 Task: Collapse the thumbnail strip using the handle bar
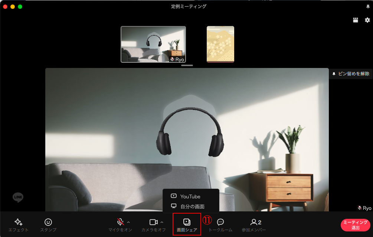coord(187,65)
